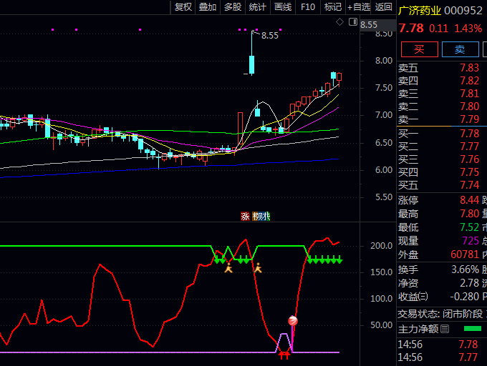Click the blue 卖 sell button
The width and height of the screenshot is (487, 366).
point(460,49)
